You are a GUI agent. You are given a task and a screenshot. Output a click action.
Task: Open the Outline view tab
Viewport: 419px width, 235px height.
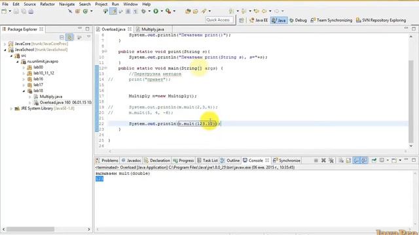(230, 161)
